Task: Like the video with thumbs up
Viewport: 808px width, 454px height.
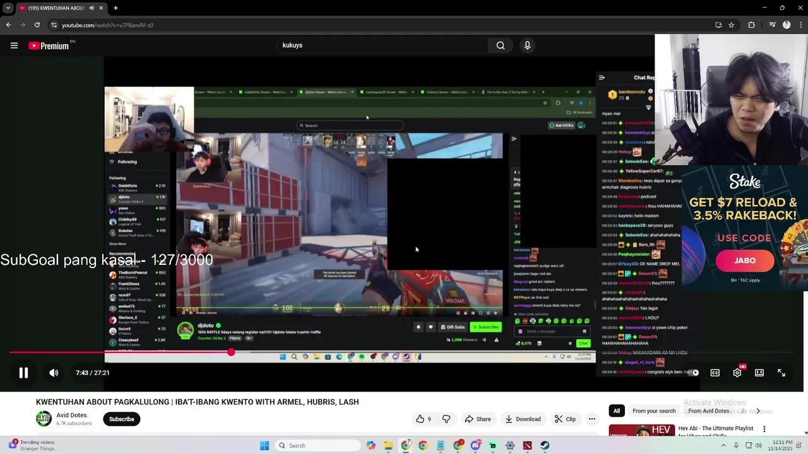Action: click(424, 419)
